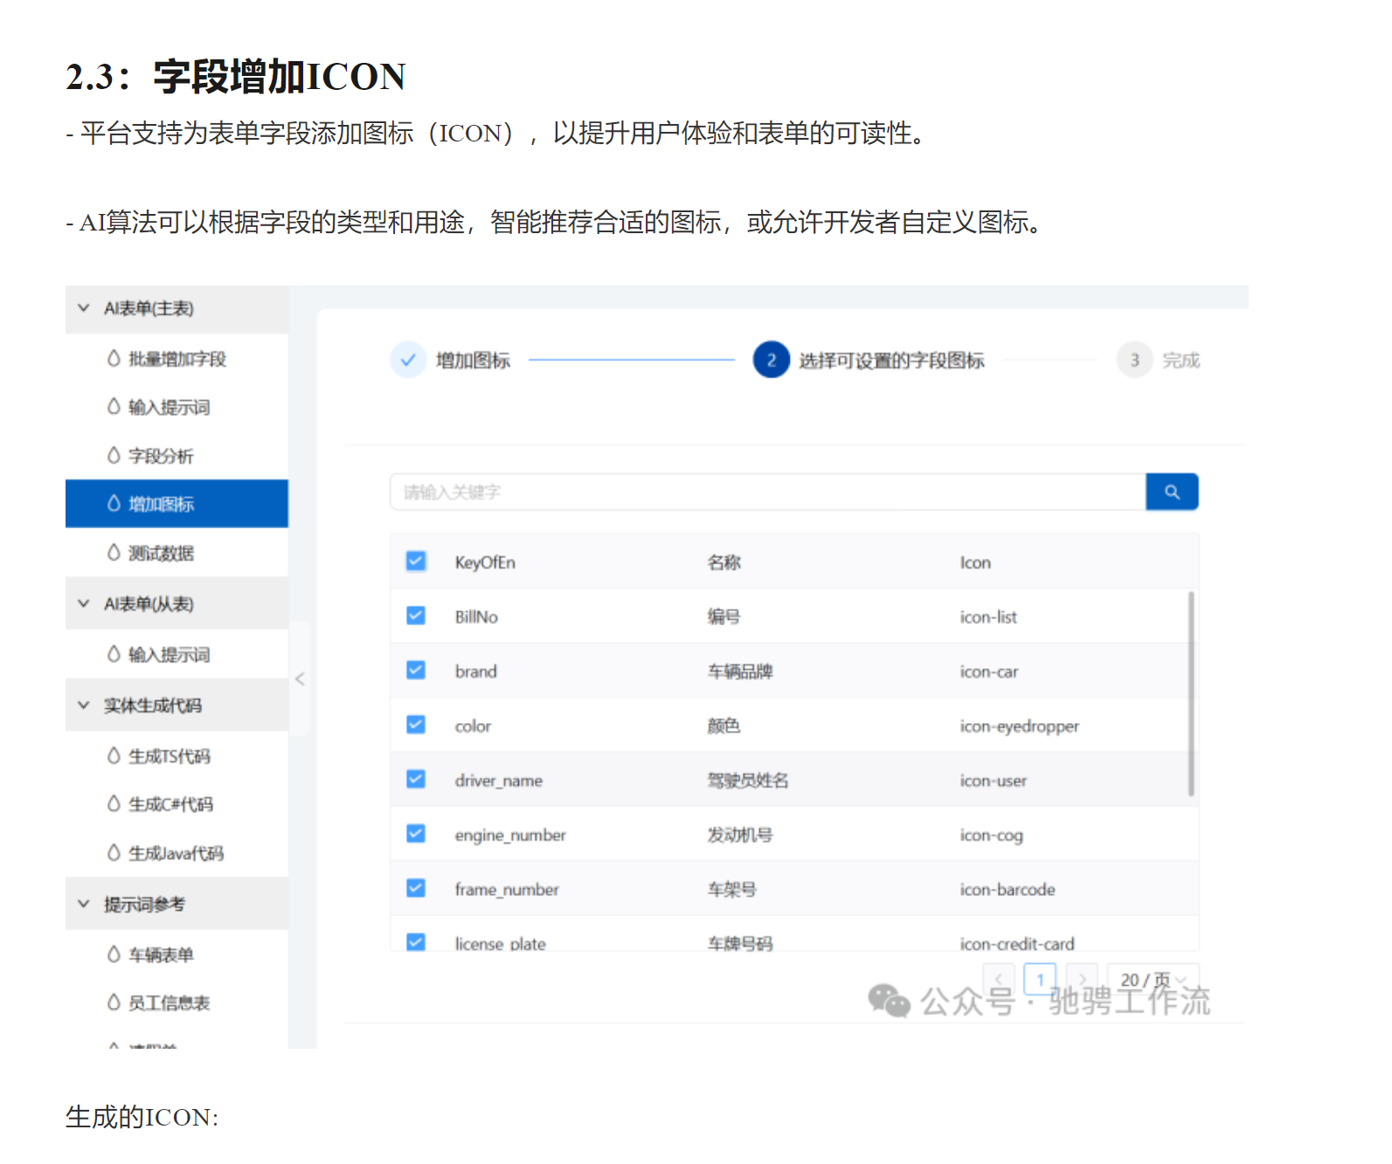This screenshot has width=1392, height=1164.
Task: Go to next page arrow in pagination
Action: (x=1082, y=979)
